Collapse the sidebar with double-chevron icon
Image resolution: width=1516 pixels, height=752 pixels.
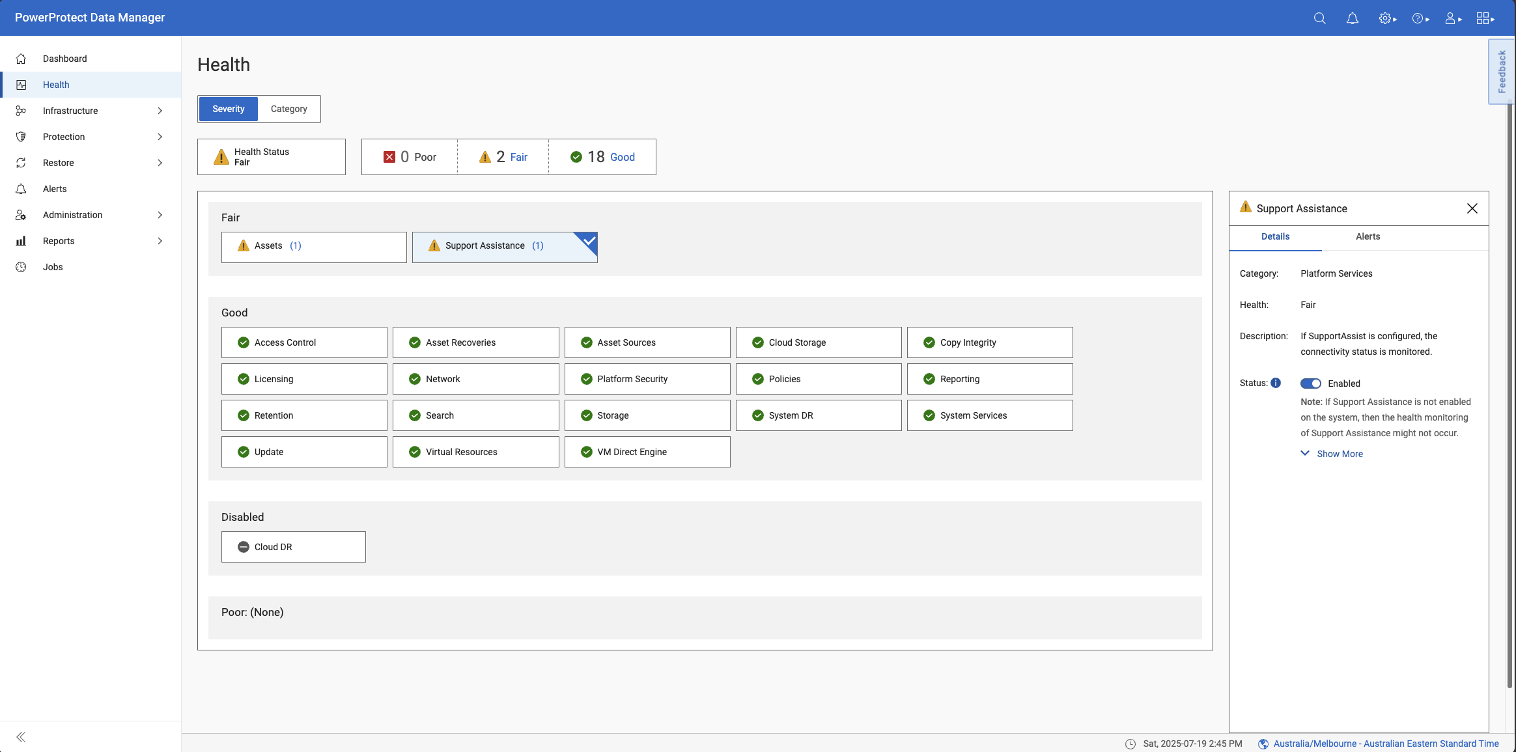pyautogui.click(x=21, y=737)
